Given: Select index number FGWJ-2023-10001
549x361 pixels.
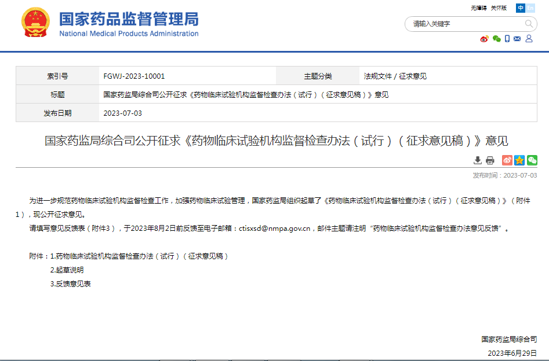Looking at the screenshot, I should (134, 76).
